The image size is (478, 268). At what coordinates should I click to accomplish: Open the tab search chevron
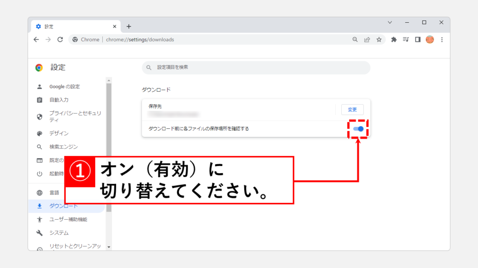click(390, 22)
